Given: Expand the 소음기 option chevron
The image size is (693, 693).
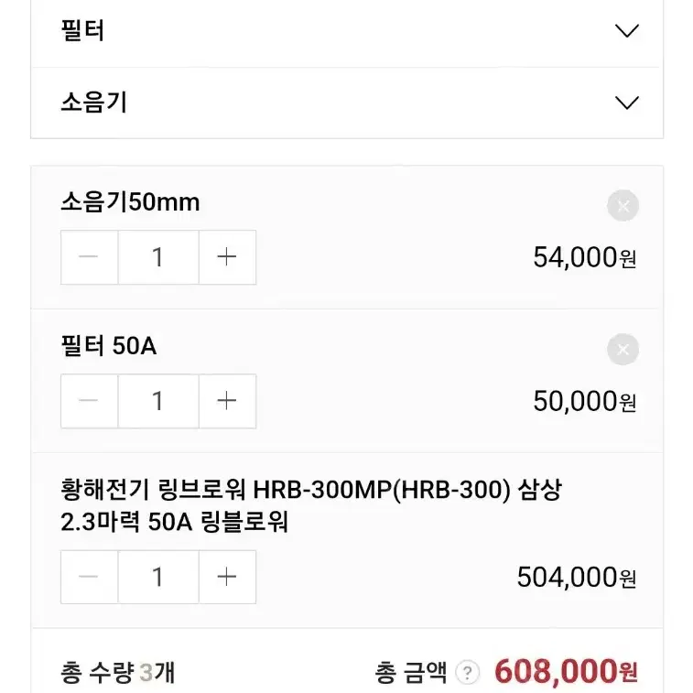Looking at the screenshot, I should (627, 103).
